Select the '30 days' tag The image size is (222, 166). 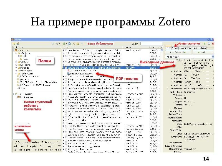coord(35,142)
